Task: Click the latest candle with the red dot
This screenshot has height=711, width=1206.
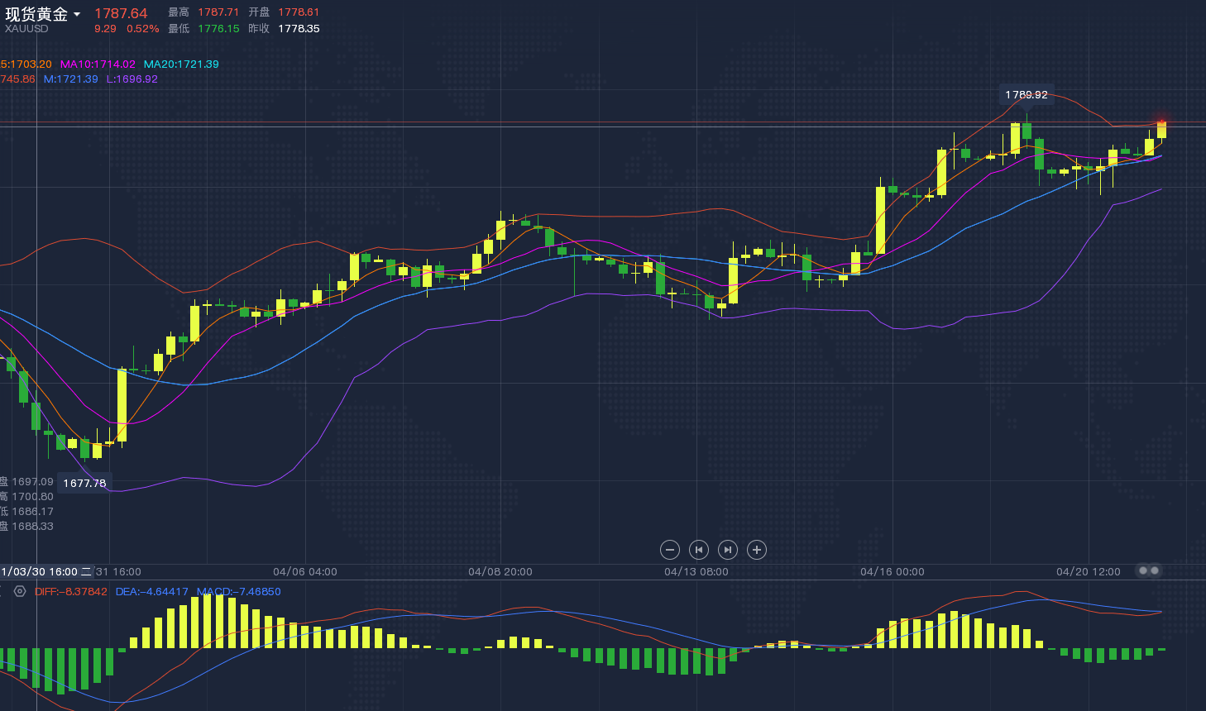Action: click(x=1161, y=129)
